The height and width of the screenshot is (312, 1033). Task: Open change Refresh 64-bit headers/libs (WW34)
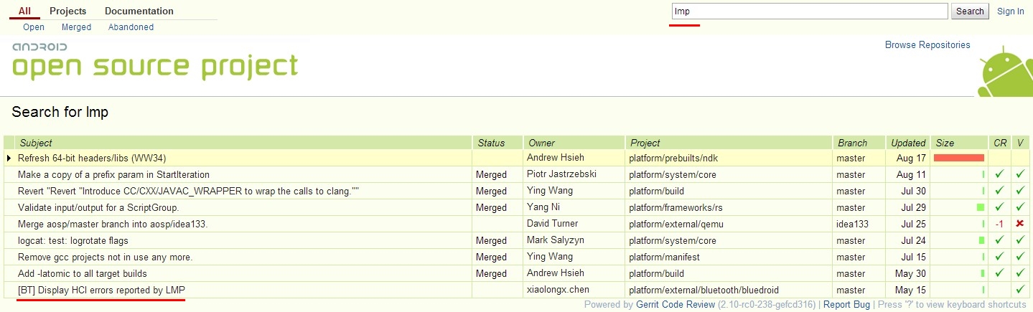coord(92,158)
